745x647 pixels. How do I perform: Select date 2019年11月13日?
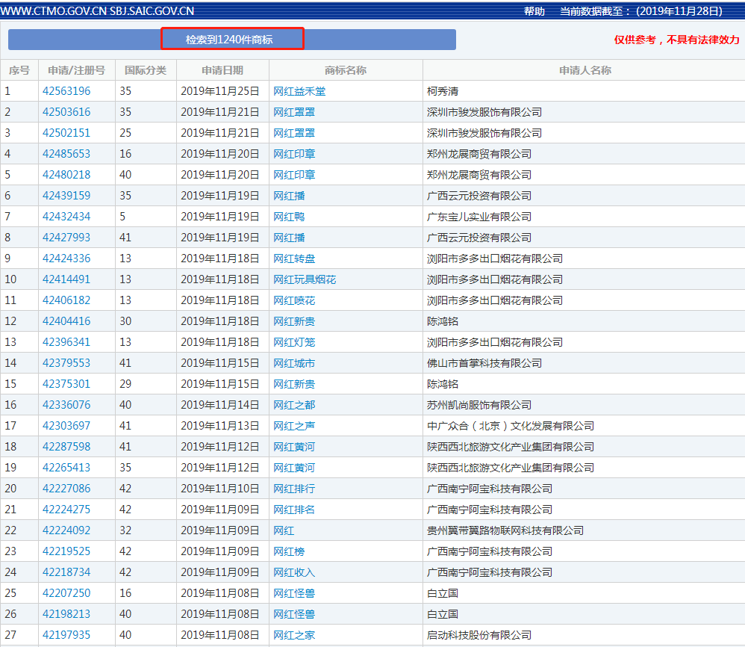coord(220,425)
